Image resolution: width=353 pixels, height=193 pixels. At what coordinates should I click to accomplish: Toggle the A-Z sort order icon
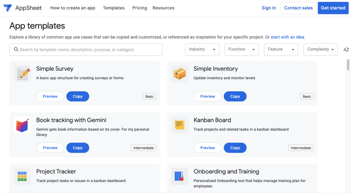point(346,50)
